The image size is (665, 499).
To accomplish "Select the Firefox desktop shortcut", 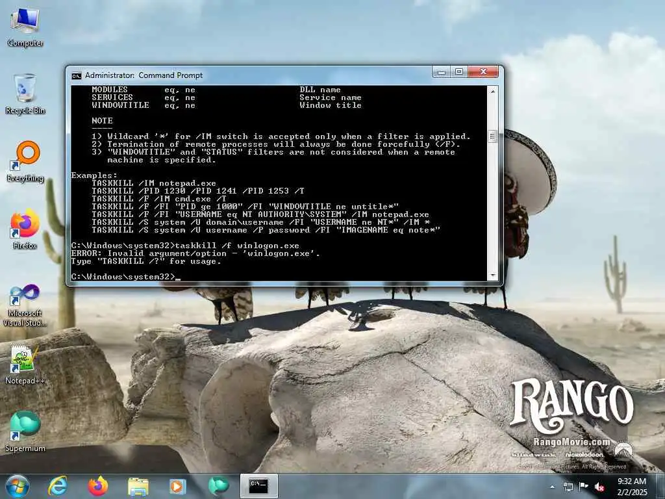I will [25, 229].
